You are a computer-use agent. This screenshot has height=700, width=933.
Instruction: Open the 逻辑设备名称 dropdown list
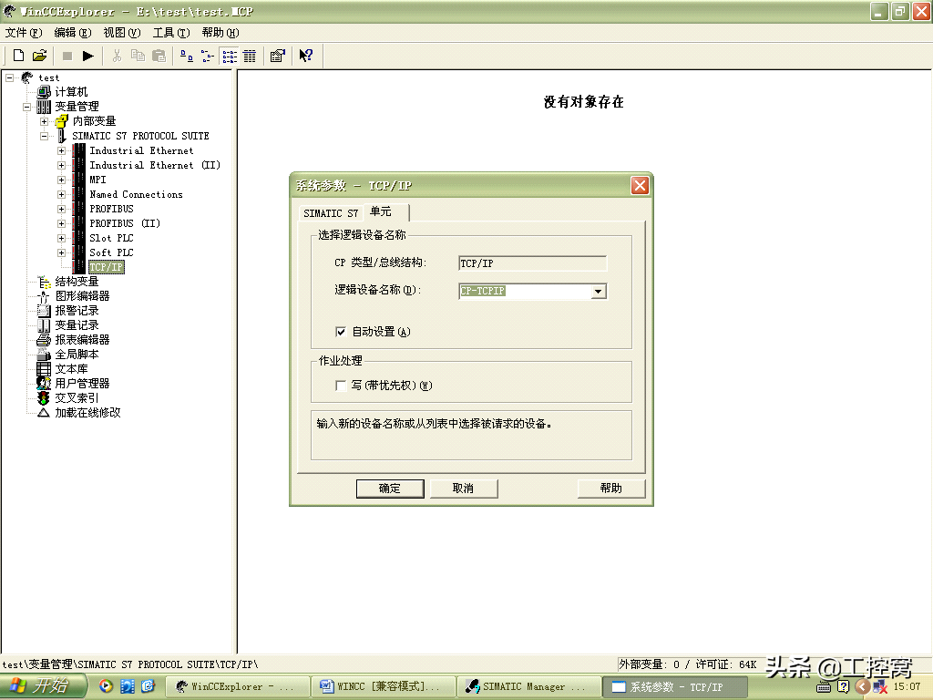pyautogui.click(x=599, y=292)
